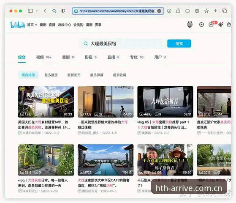The image size is (236, 203).
Task: Click the browser share icon
Action: coord(178,11)
